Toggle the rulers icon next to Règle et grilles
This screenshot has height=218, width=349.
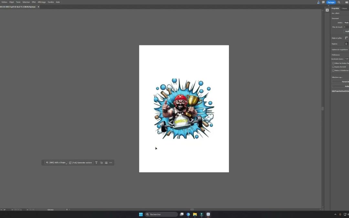click(x=346, y=38)
